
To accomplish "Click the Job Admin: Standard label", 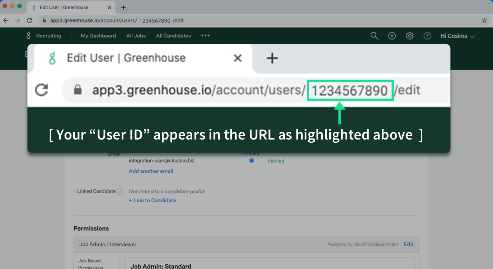I will (161, 266).
